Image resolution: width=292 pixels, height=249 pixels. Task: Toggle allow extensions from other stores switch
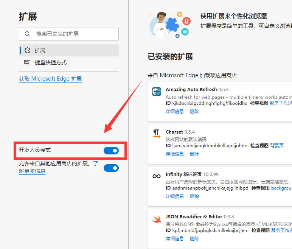point(111,168)
